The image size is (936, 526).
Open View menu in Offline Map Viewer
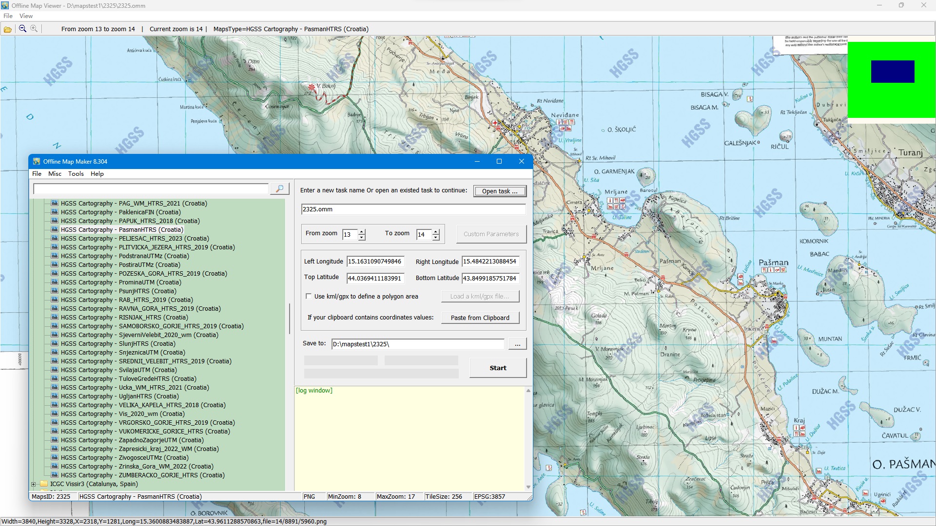pyautogui.click(x=26, y=16)
